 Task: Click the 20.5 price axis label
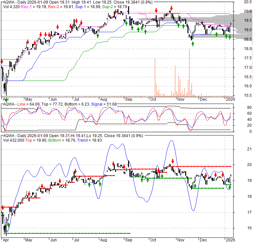coord(248,2)
